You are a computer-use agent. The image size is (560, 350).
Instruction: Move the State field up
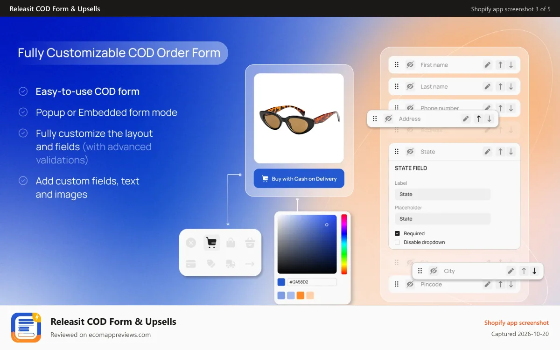tap(500, 151)
